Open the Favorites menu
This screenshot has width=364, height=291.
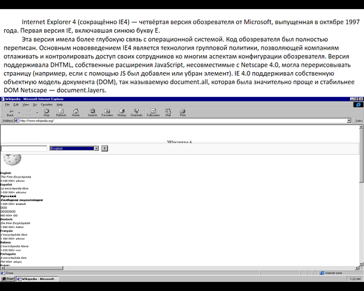(47, 105)
